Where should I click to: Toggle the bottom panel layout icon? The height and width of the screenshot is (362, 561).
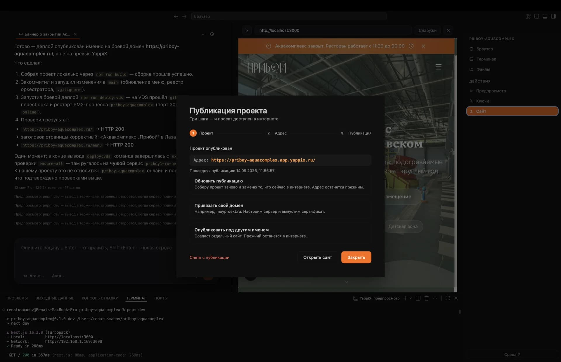(x=545, y=16)
